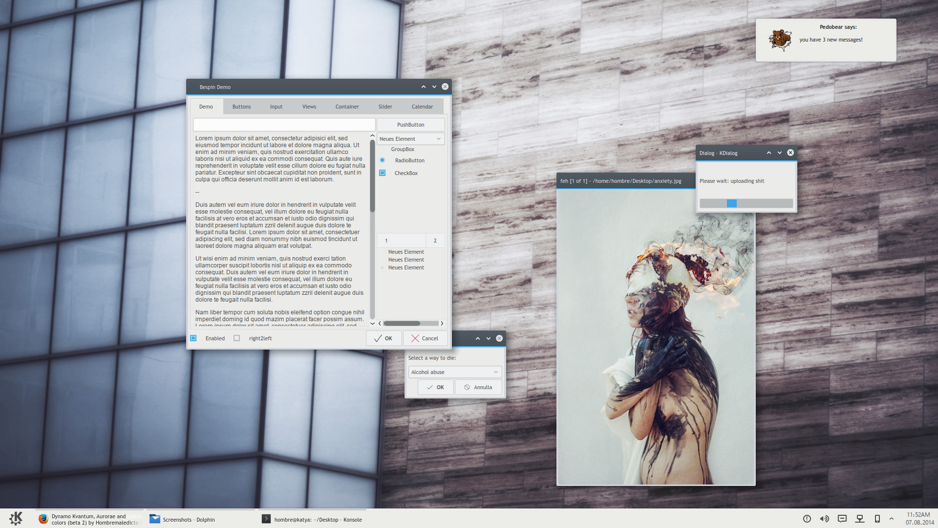Click OK in the 'way to die' dialog
Image resolution: width=938 pixels, height=528 pixels.
tap(435, 387)
